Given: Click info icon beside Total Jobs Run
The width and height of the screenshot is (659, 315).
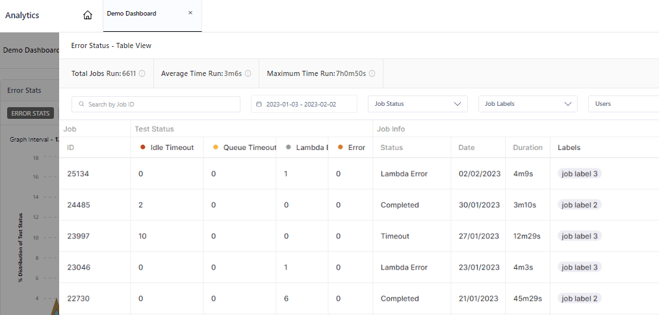Looking at the screenshot, I should pyautogui.click(x=142, y=74).
